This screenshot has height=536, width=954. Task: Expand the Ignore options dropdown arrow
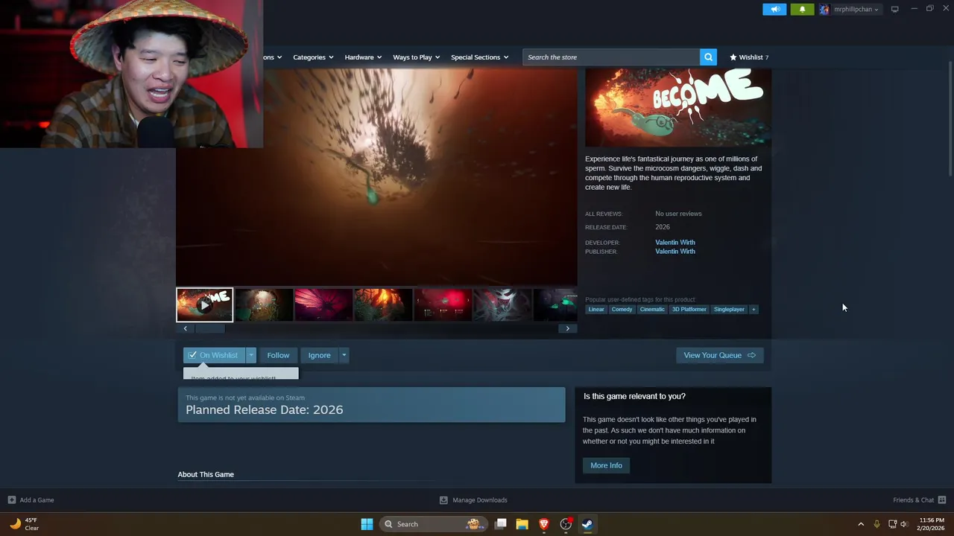(x=344, y=355)
